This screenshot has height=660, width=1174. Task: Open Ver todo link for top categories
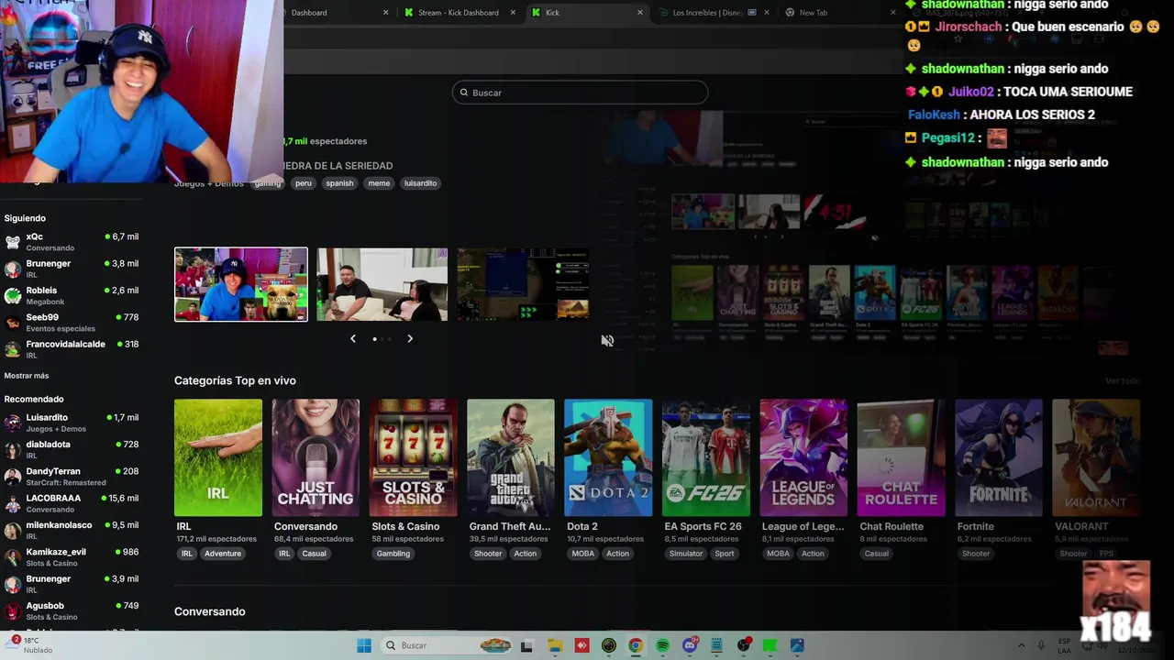tap(1123, 380)
